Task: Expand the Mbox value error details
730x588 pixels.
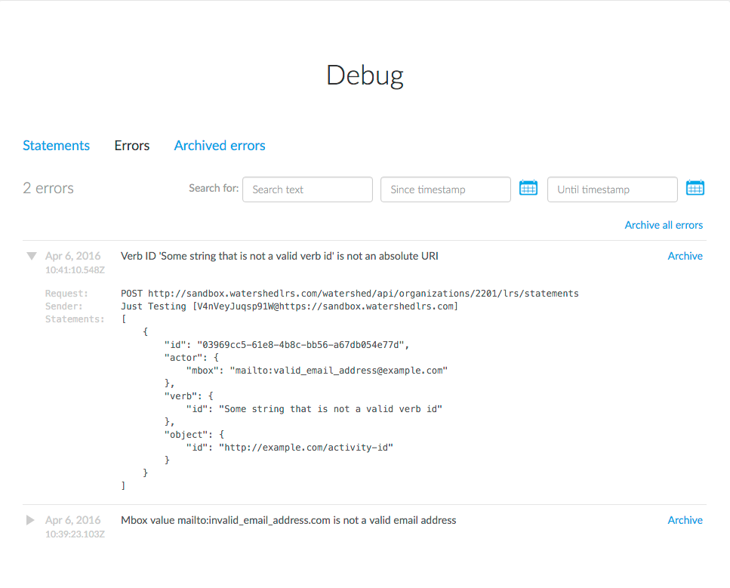Action: 31,520
